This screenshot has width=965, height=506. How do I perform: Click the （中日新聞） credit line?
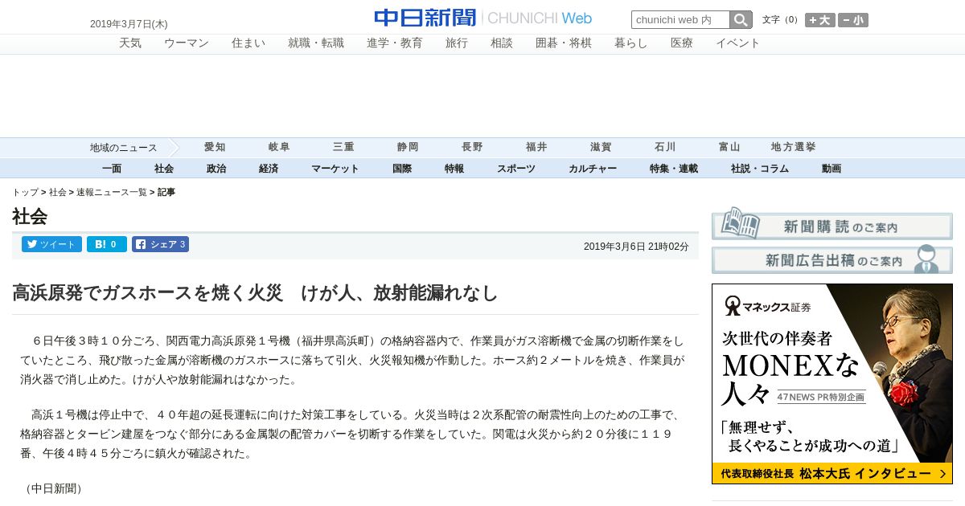click(x=53, y=488)
